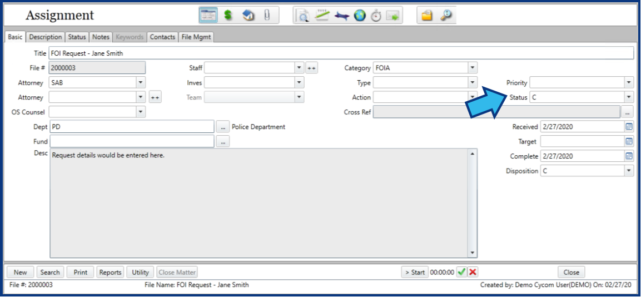
Task: Click the house icon in toolbar
Action: point(248,16)
